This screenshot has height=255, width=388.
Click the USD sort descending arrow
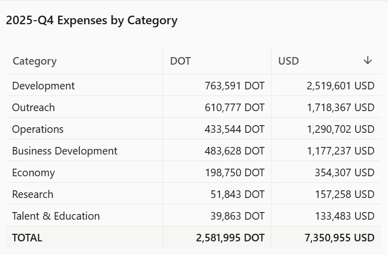(367, 61)
